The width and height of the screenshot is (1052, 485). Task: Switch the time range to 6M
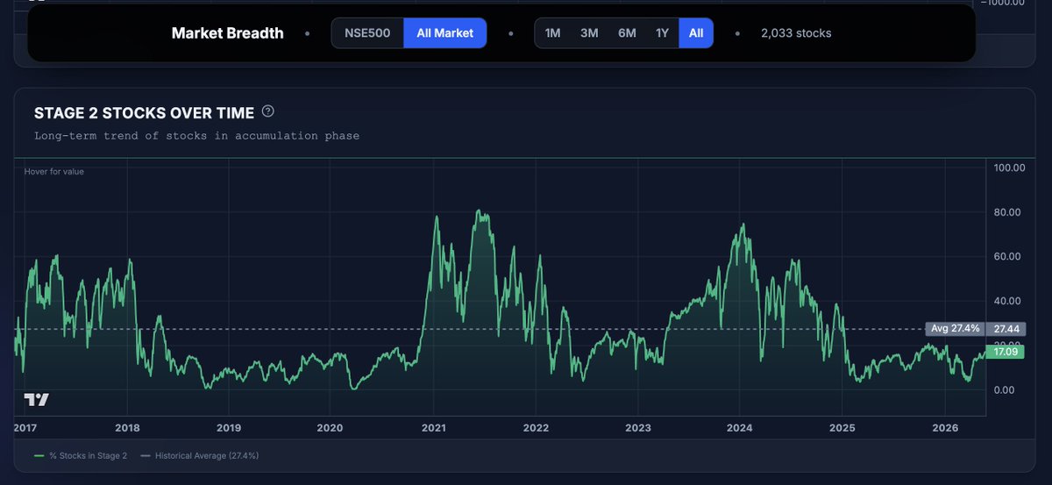[627, 33]
